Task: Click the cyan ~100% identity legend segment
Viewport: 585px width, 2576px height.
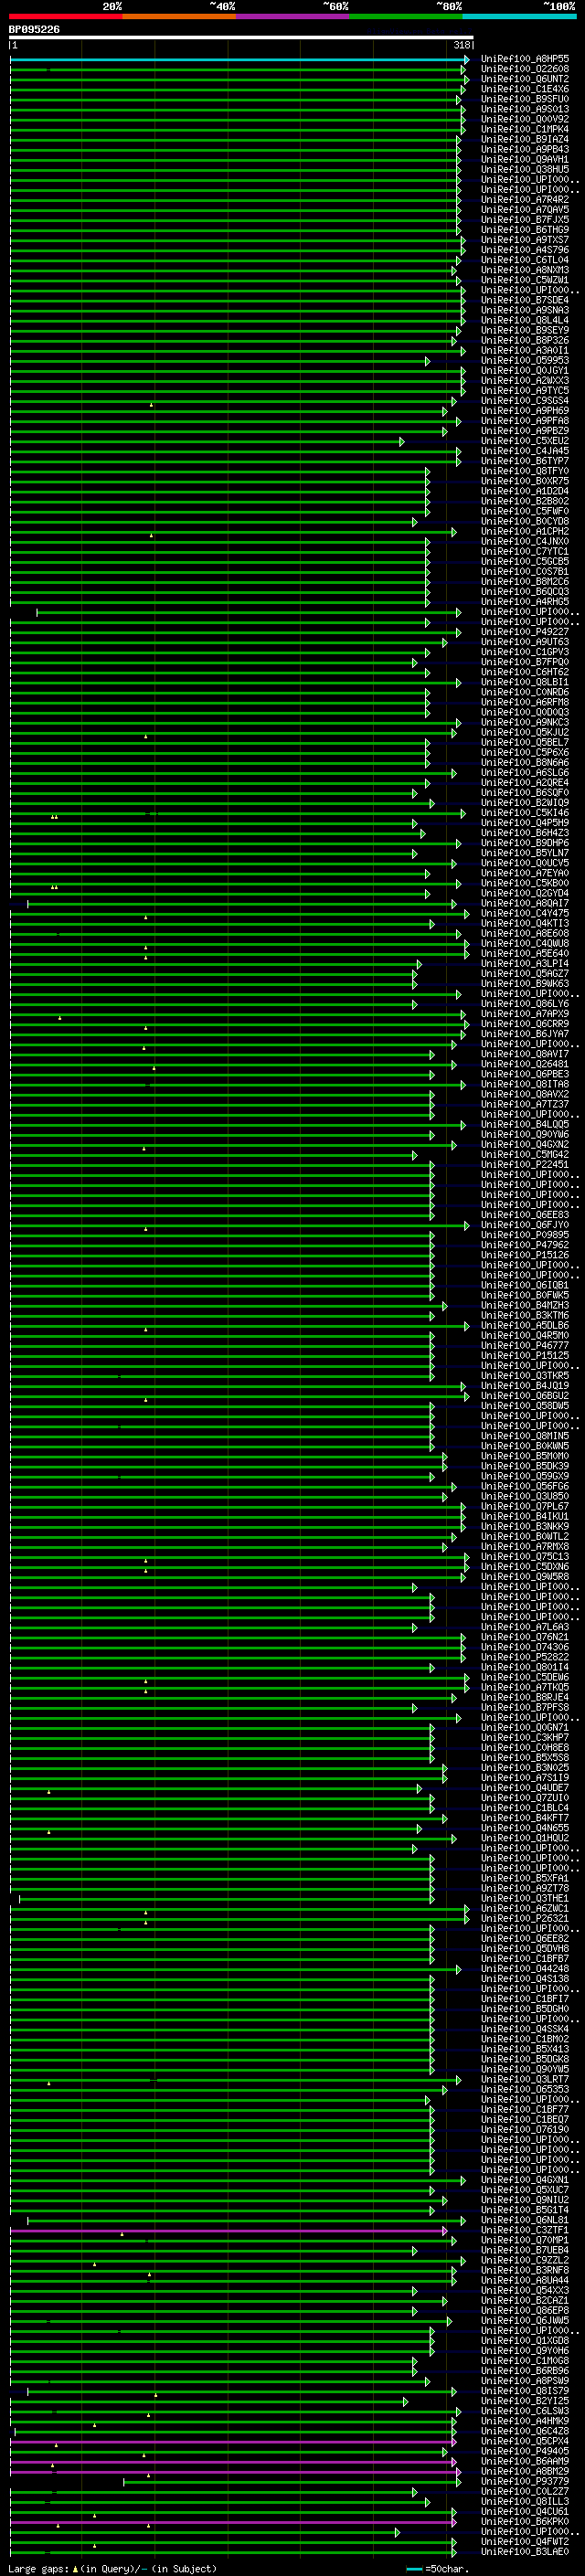Action: pos(519,16)
